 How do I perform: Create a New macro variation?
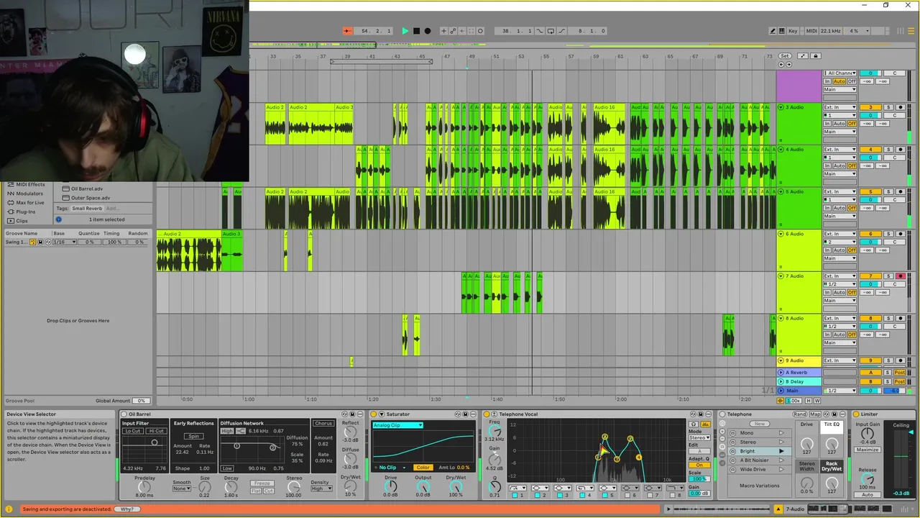coord(760,424)
